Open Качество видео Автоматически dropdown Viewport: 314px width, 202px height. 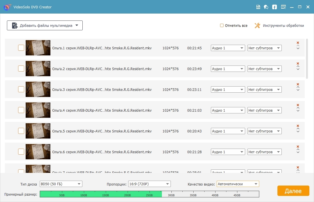coord(238,184)
